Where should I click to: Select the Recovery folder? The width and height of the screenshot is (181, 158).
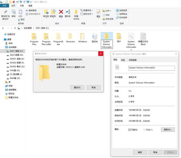[x=70, y=38]
